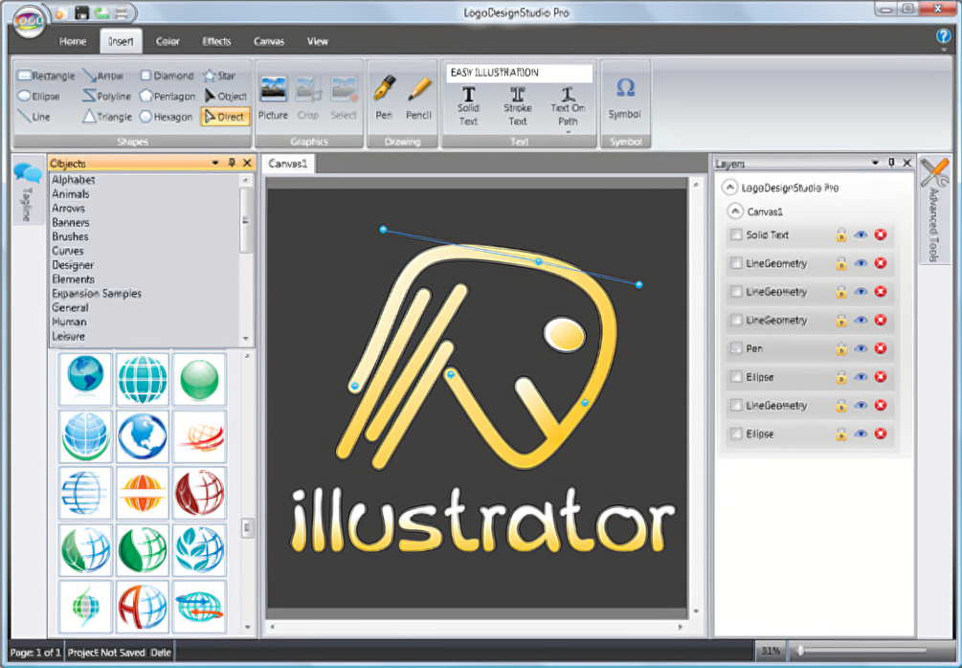
Task: Select the Ellipse shape tool
Action: 38,97
